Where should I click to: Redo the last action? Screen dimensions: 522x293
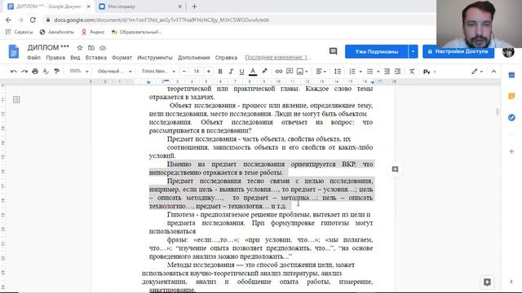coord(24,72)
